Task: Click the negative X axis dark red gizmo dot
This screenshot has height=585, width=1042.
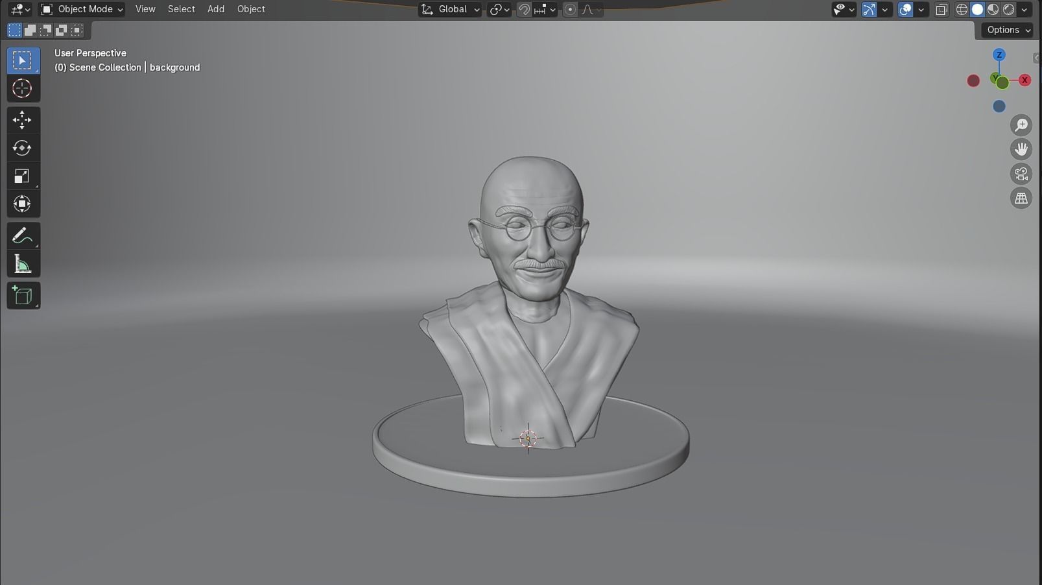Action: [973, 80]
